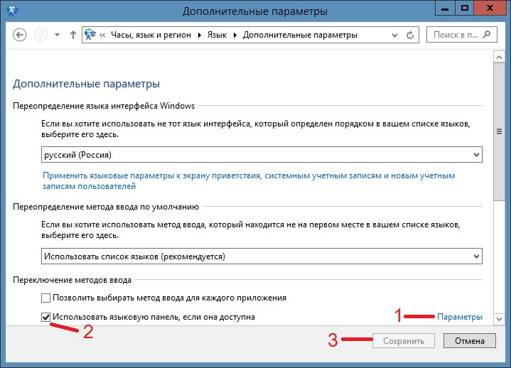This screenshot has width=511, height=368.
Task: Click the Back navigation arrow
Action: [20, 35]
